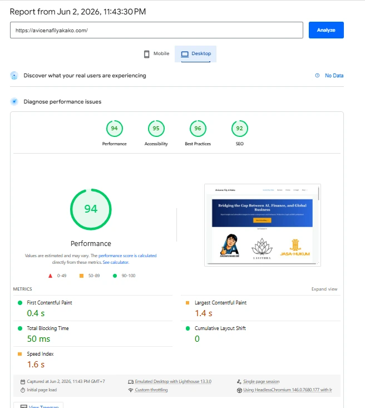The height and width of the screenshot is (408, 365).
Task: Toggle Expand view for metrics
Action: 324,289
